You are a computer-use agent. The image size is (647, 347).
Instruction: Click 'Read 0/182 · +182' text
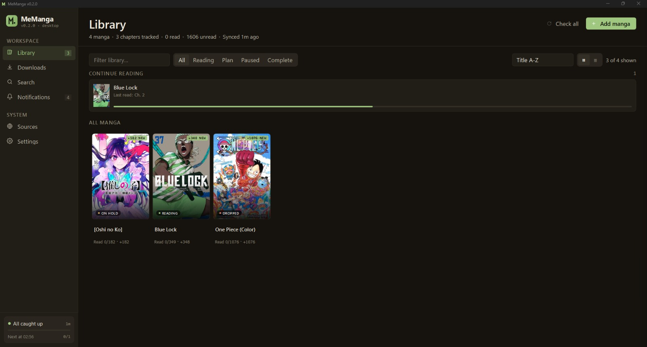point(111,242)
